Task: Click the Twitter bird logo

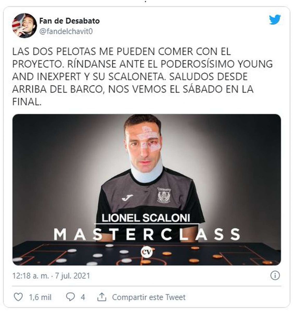Action: (275, 20)
